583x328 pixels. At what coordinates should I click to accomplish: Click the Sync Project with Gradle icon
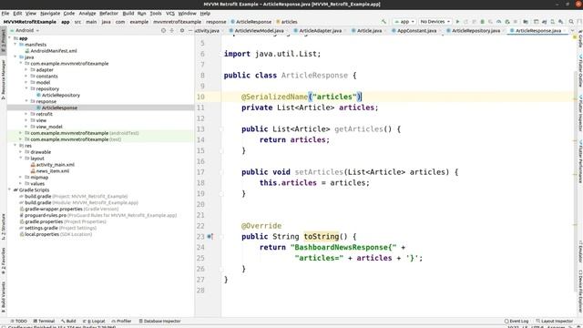545,22
